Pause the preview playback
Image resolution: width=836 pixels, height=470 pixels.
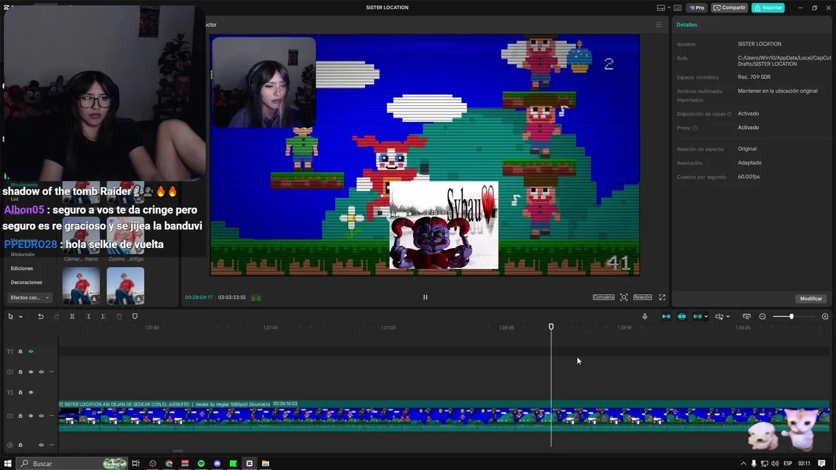(425, 297)
